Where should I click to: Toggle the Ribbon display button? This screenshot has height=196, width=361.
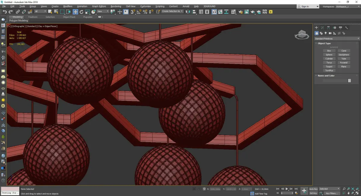coord(214,12)
